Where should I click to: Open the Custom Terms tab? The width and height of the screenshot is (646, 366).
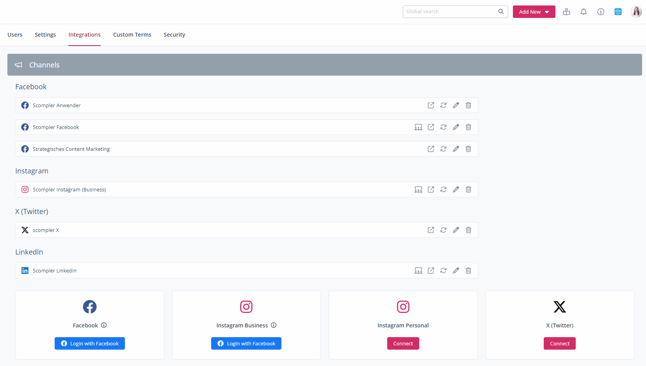[132, 35]
